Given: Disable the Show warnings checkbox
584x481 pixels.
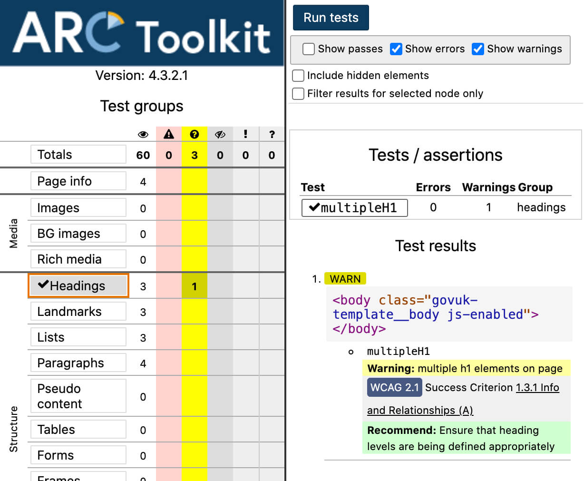Looking at the screenshot, I should pyautogui.click(x=478, y=49).
